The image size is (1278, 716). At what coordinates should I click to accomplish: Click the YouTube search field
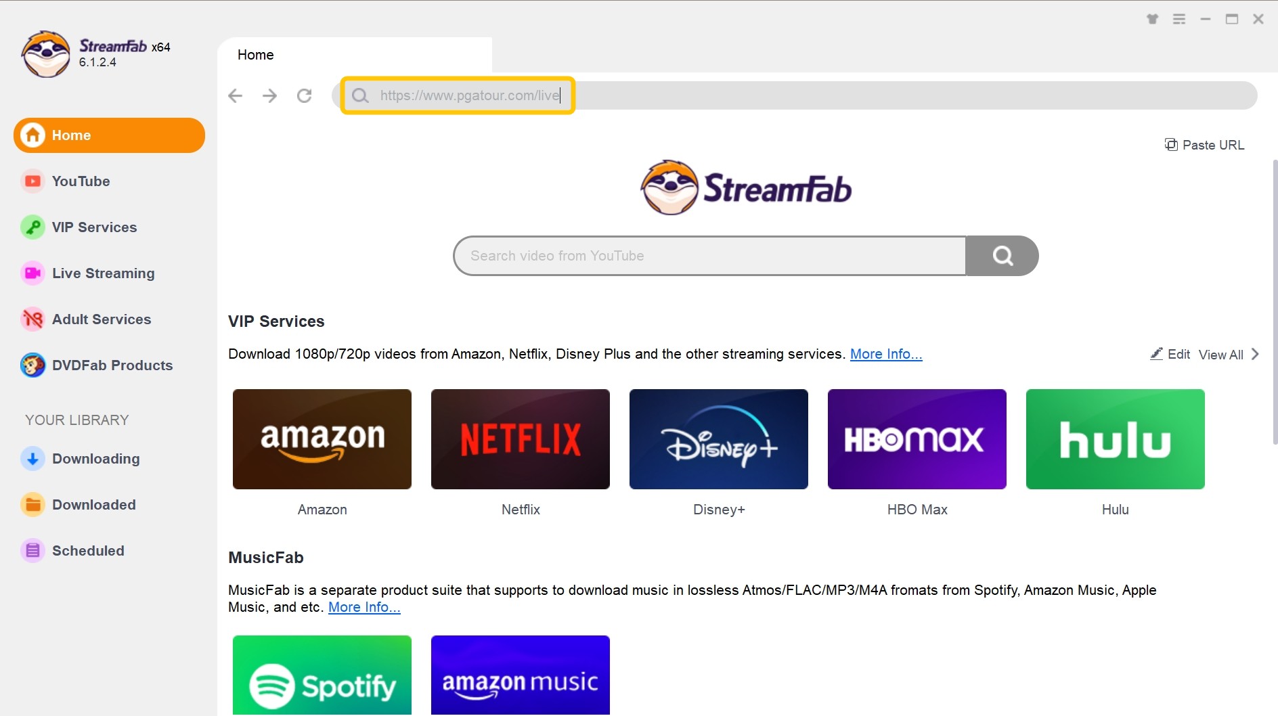point(709,256)
